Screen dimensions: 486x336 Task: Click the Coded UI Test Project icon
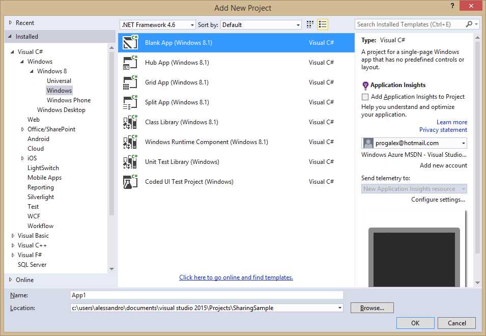click(x=130, y=181)
